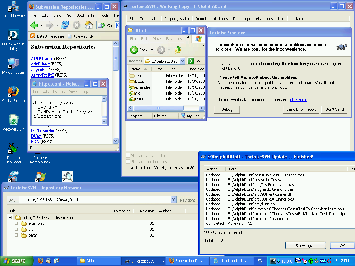Expand hidden menu chevron in DUnit explorer
This screenshot has width=355, height=266.
[x=188, y=37]
